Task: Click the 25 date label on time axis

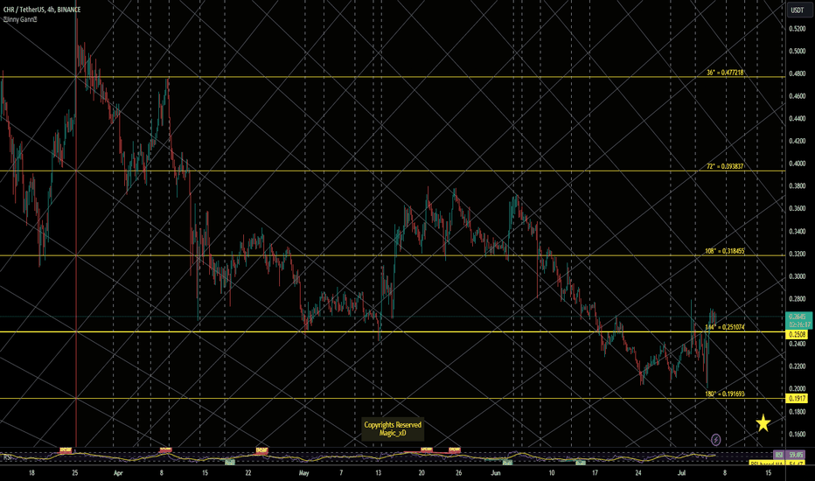Action: (x=75, y=473)
